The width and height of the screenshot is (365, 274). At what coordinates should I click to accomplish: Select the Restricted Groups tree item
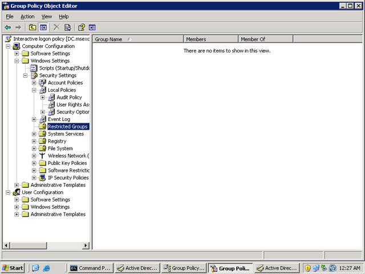click(68, 127)
